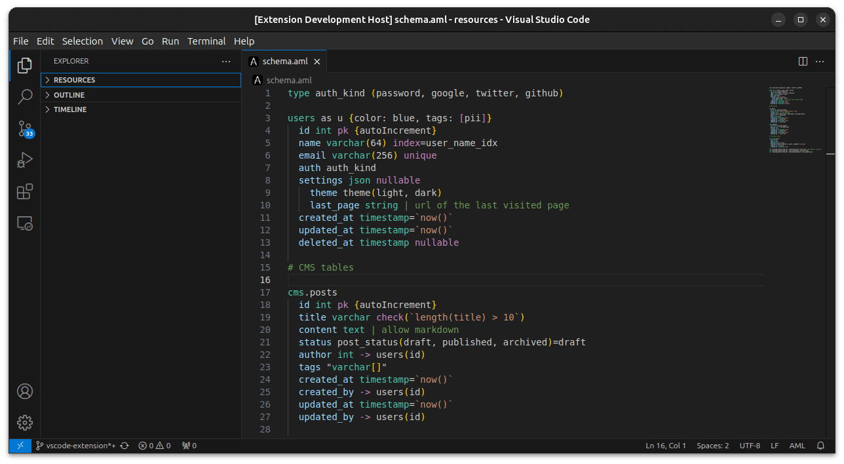
Task: Click the minimap code preview
Action: (794, 119)
